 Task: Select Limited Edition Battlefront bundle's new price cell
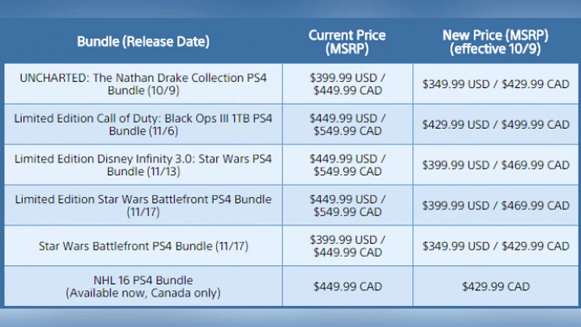click(495, 205)
